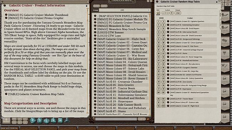Click the Roll die icon in table window
The height and width of the screenshot is (130, 232).
(x=158, y=13)
